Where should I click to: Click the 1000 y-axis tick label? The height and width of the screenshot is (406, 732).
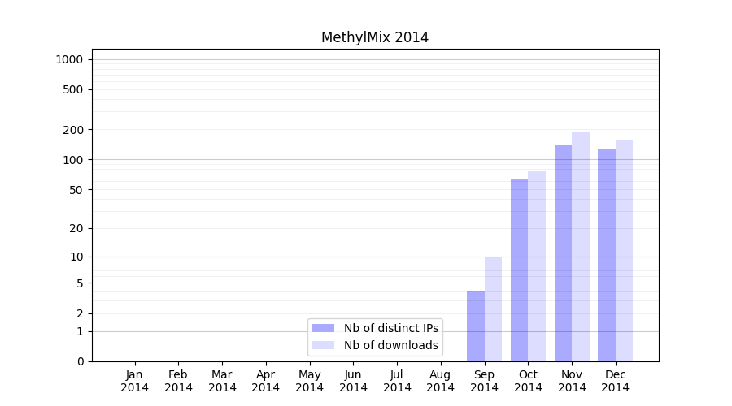tap(69, 59)
